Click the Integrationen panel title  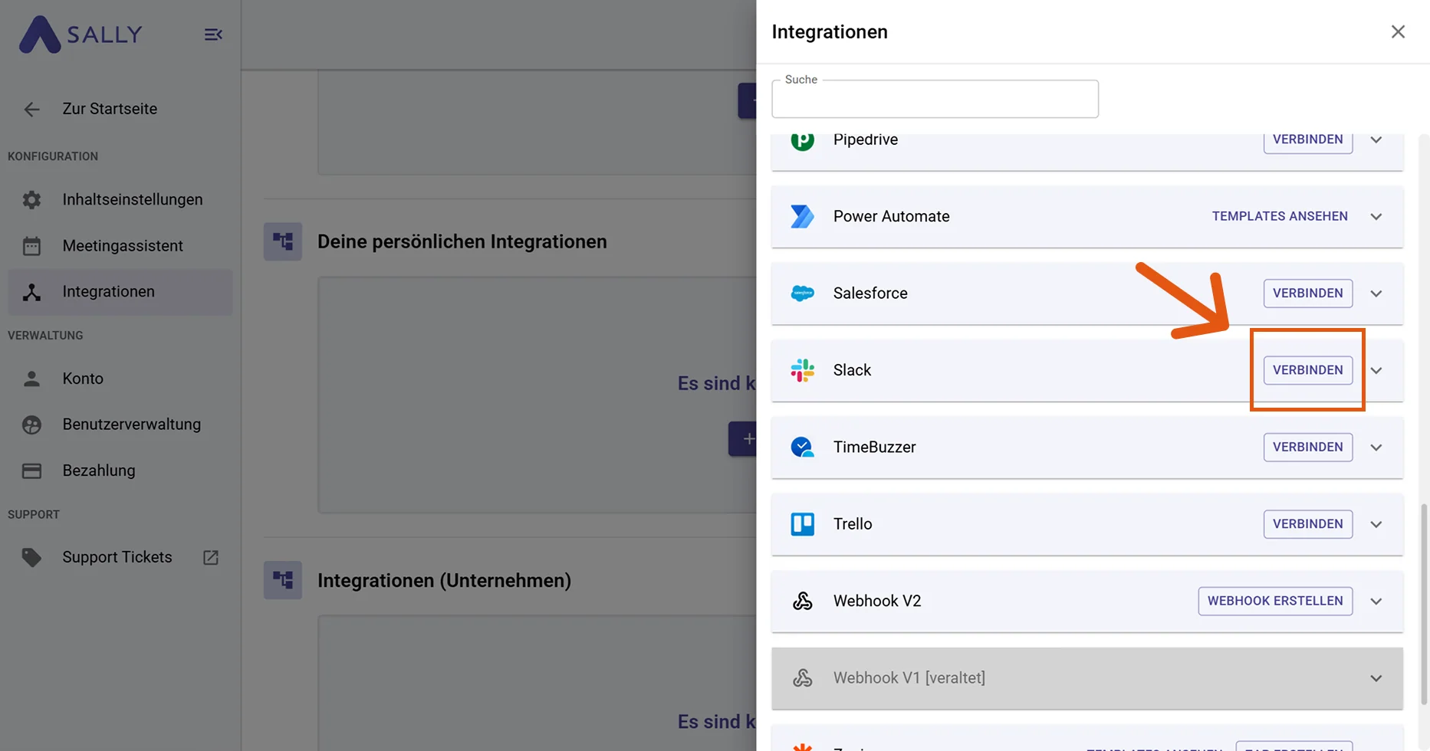click(830, 32)
